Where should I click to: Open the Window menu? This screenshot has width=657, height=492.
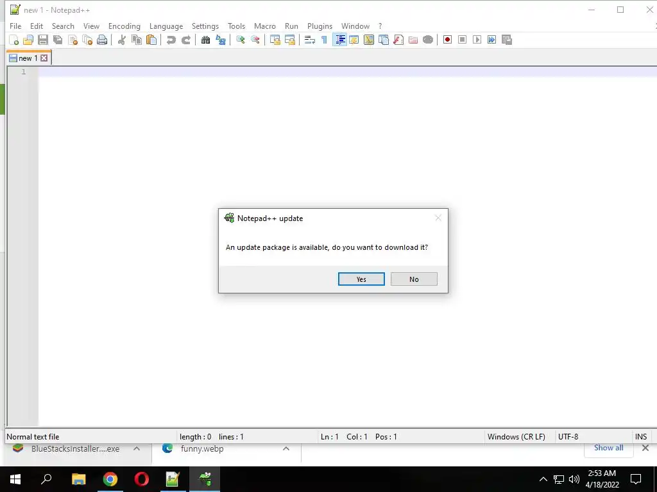point(355,26)
